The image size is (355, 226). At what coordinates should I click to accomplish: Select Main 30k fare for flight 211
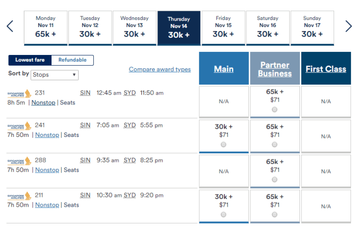(x=223, y=214)
